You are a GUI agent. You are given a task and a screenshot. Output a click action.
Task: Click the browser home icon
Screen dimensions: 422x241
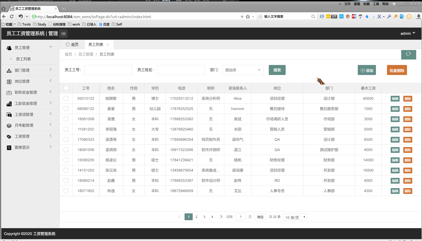3,9
